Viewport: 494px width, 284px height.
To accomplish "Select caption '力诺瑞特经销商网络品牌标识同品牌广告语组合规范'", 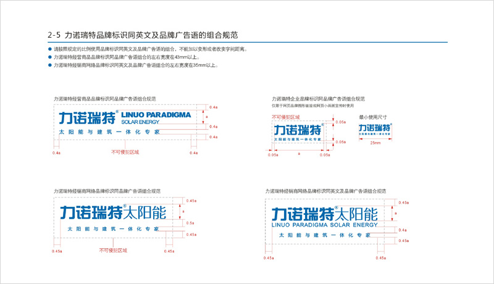I will pyautogui.click(x=107, y=191).
